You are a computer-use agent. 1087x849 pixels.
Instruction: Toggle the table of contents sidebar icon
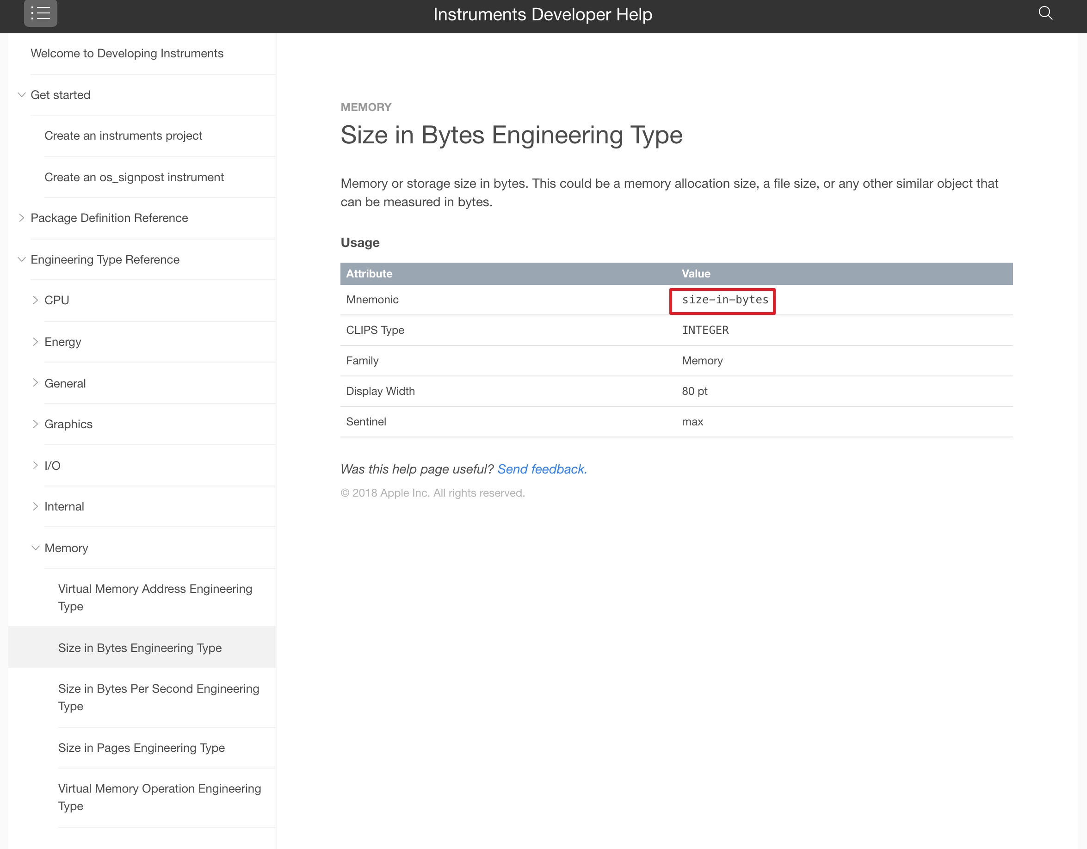[40, 13]
